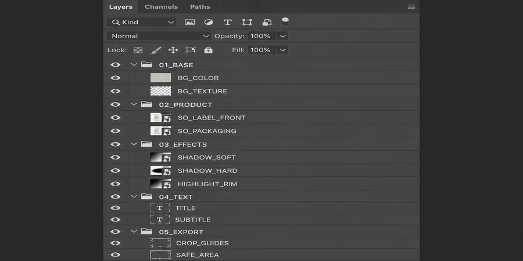Toggle layer filtering on/off switch
Screen dimensions: 523x261
coord(285,22)
